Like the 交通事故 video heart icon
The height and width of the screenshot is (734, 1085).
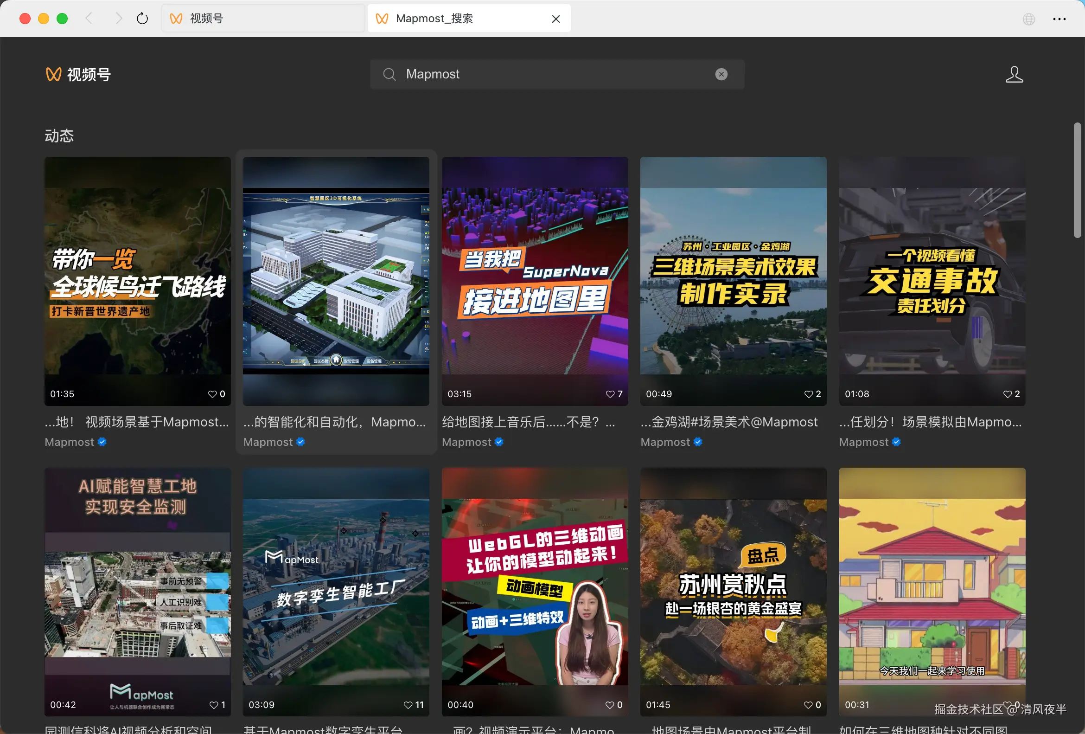1007,394
